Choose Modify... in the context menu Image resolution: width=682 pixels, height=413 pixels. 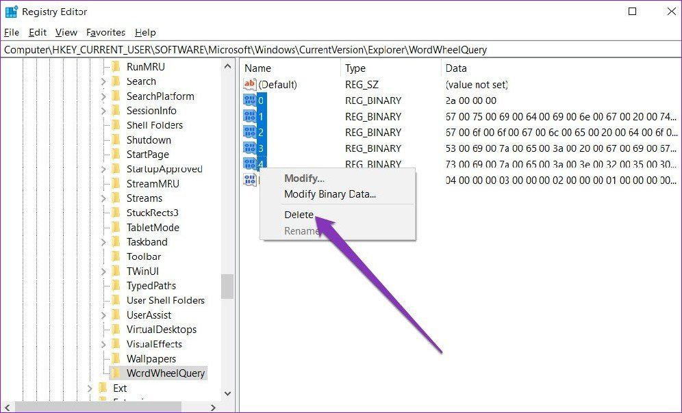(x=304, y=178)
